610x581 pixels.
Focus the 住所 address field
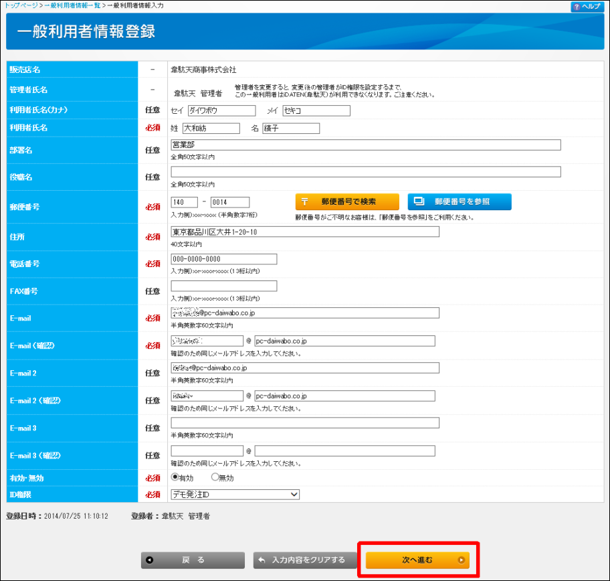click(305, 232)
